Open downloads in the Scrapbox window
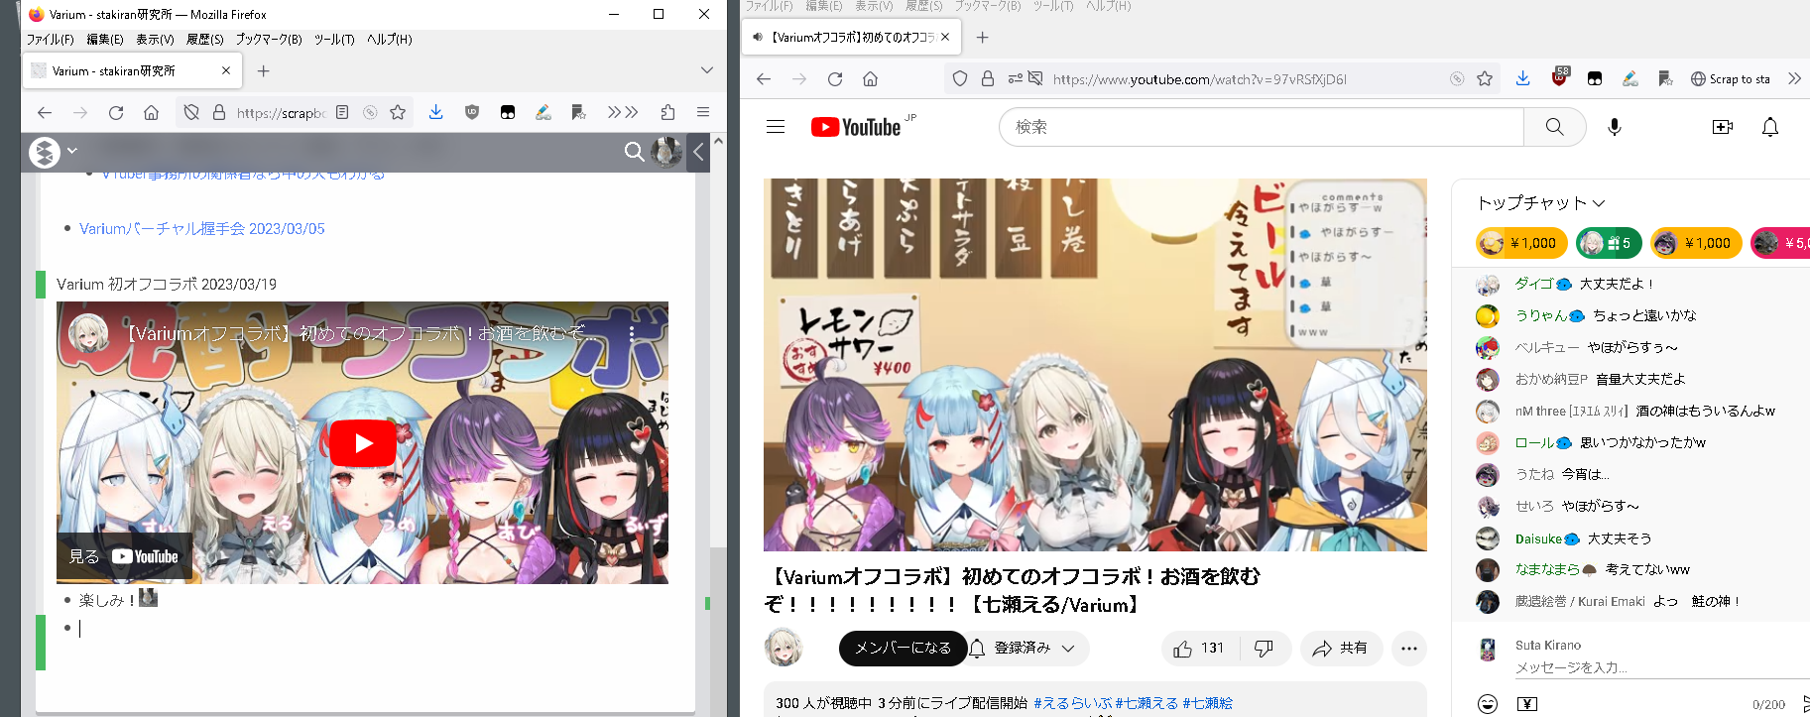 click(x=435, y=113)
